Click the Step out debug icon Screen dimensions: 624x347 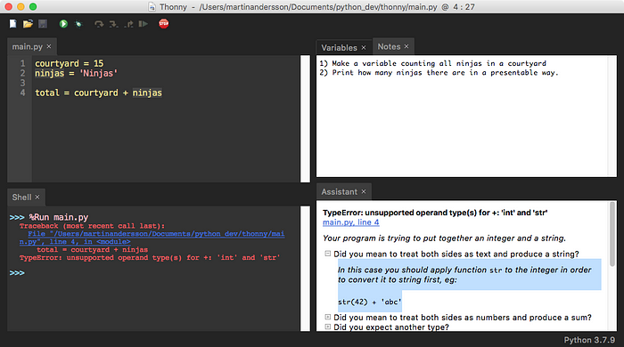128,24
